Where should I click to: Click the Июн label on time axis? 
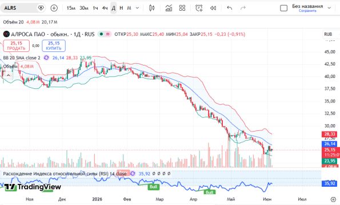[x=267, y=199]
